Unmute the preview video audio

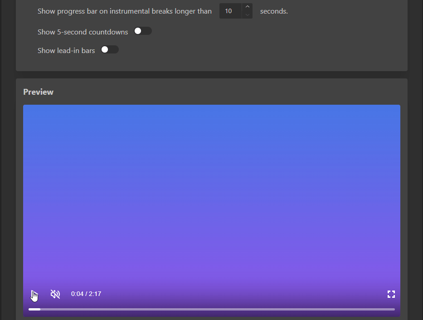(55, 294)
